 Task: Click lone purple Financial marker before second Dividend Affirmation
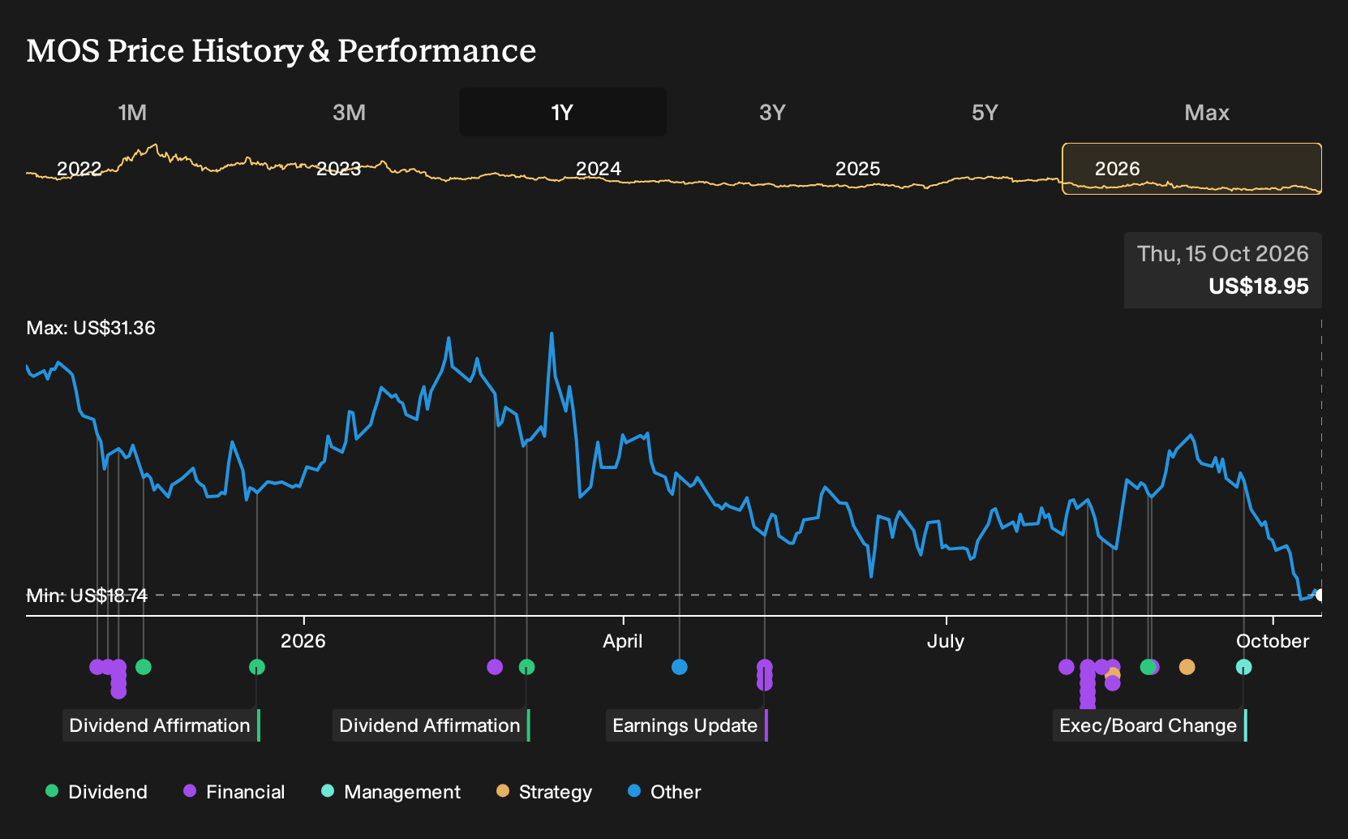495,667
